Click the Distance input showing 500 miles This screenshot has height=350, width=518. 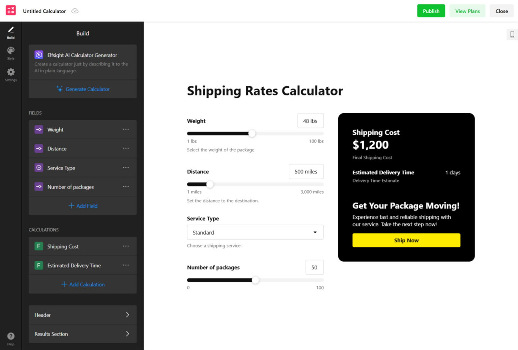306,171
